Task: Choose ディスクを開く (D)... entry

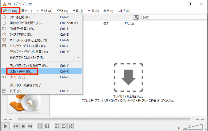Action: 42,34
